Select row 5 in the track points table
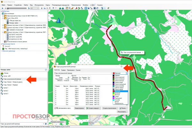Image resolution: width=192 pixels, height=128 pixels. coord(78,96)
